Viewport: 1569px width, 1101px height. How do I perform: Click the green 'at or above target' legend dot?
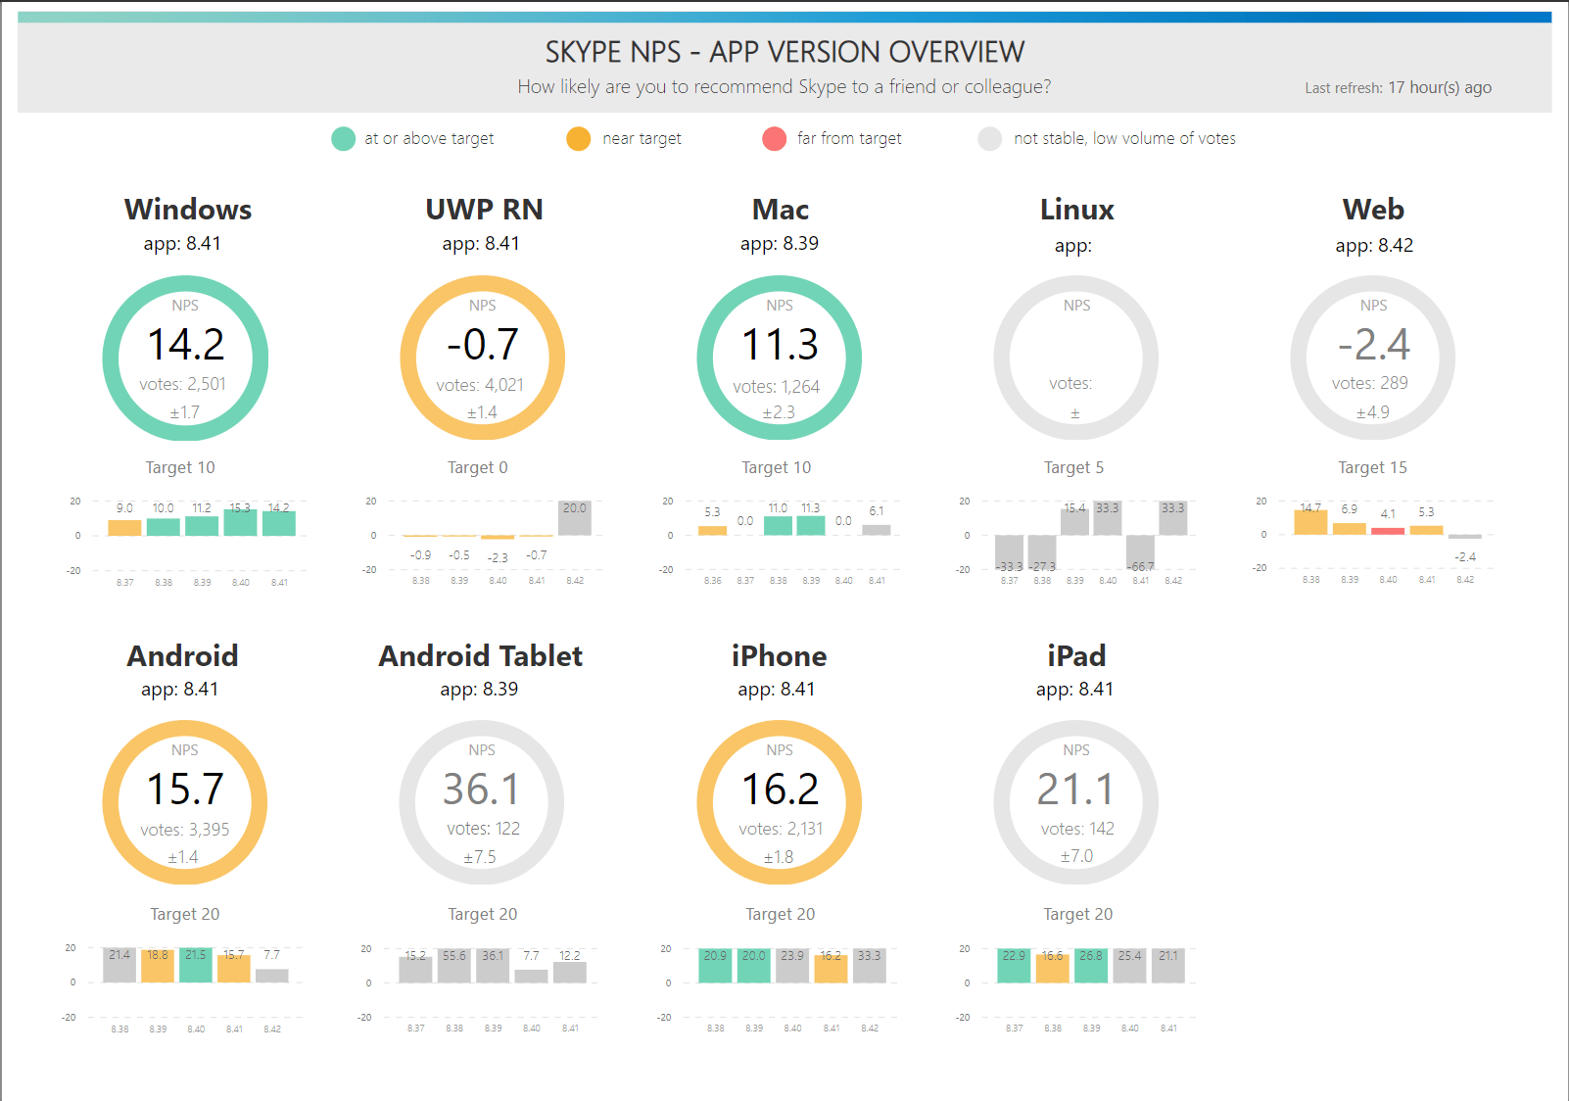coord(343,139)
